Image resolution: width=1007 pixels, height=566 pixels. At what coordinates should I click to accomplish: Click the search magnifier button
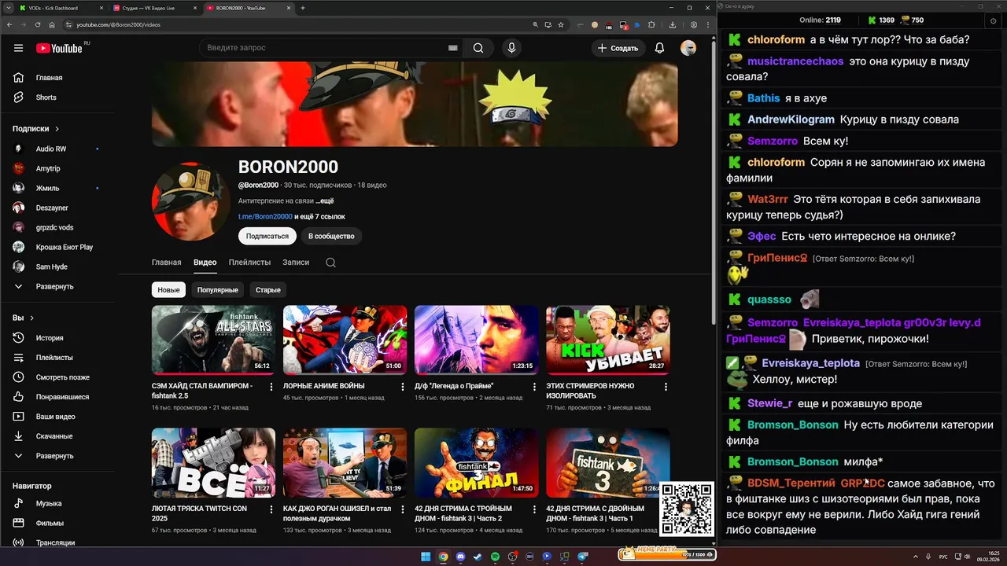(478, 48)
